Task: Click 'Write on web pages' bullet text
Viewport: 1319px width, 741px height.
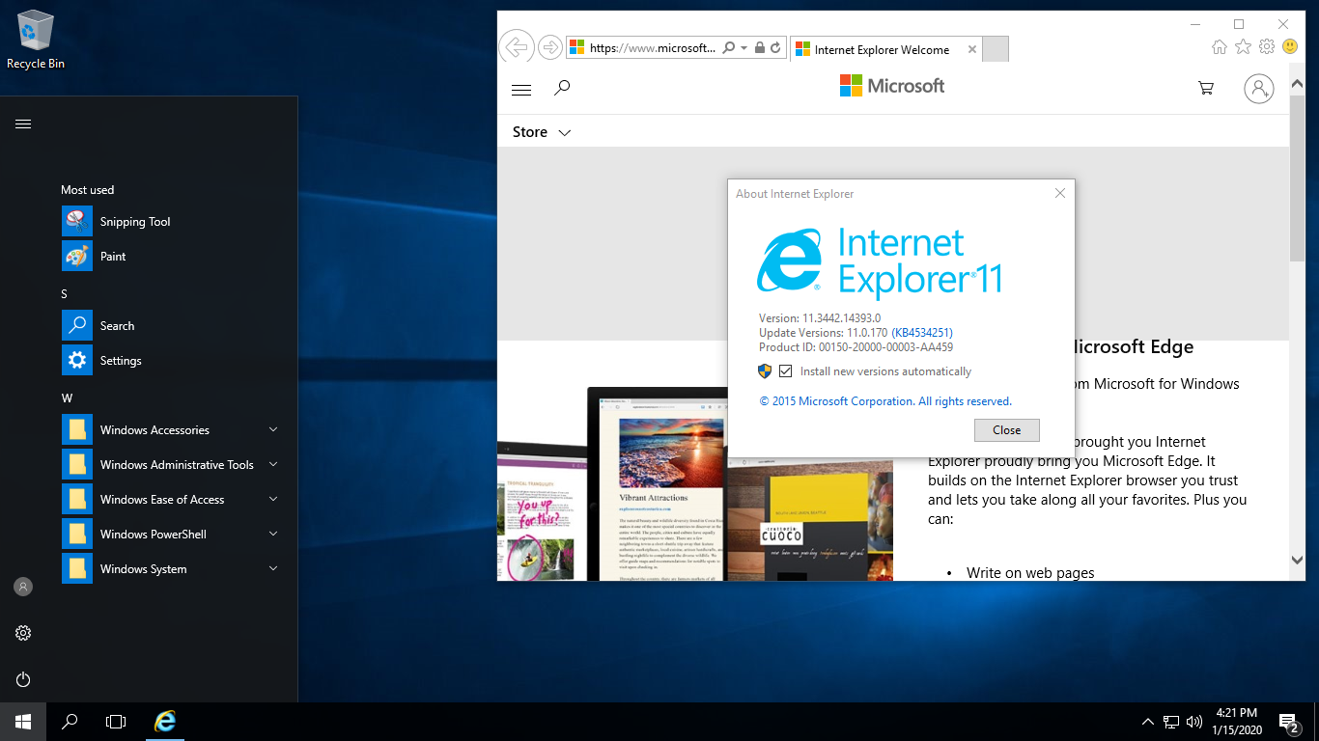Action: [x=1030, y=573]
